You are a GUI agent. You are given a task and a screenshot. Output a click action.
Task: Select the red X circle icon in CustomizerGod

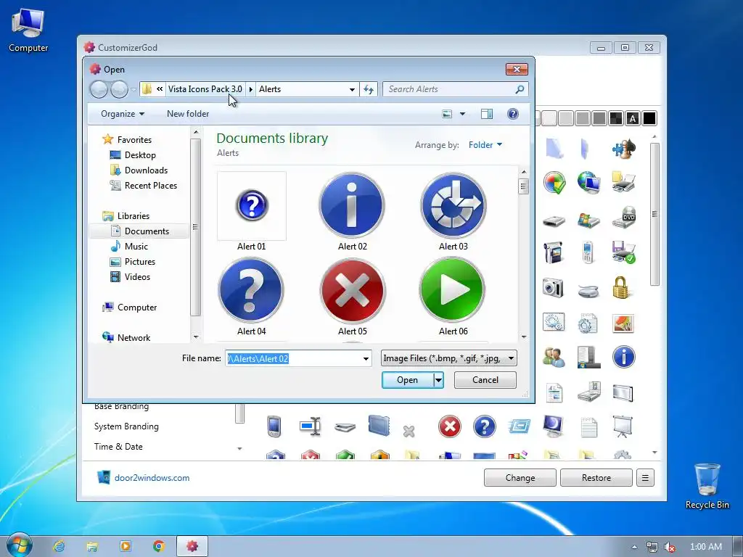tap(449, 426)
